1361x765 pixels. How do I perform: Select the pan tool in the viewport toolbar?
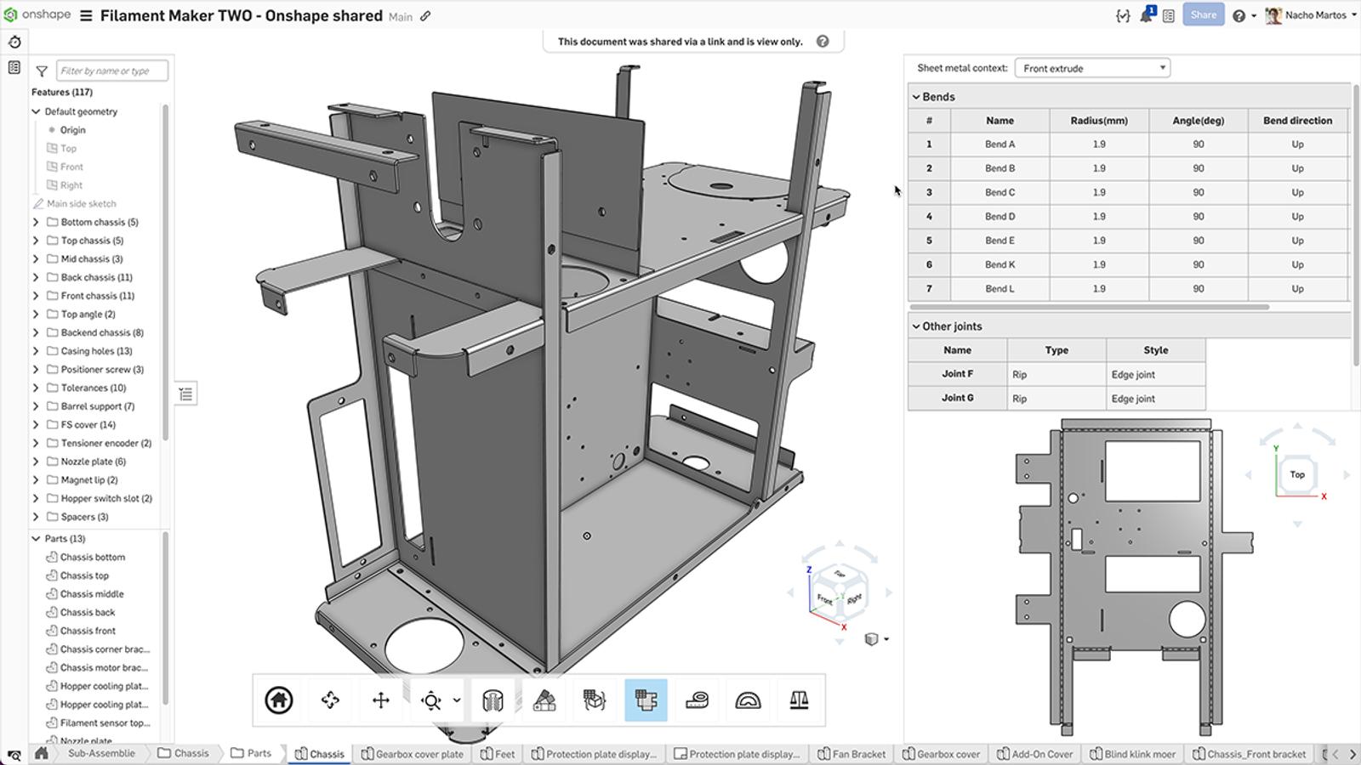pyautogui.click(x=380, y=700)
